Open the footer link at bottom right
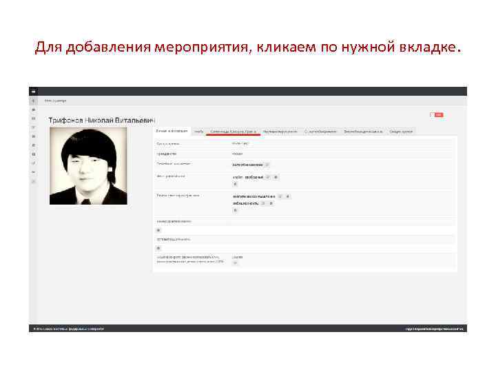Screen dimensions: 496x372 click(x=434, y=329)
